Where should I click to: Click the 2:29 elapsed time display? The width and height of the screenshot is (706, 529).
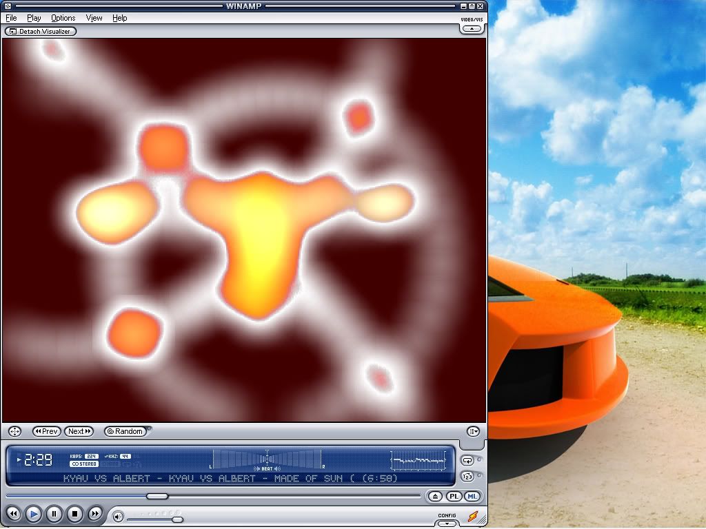click(38, 460)
